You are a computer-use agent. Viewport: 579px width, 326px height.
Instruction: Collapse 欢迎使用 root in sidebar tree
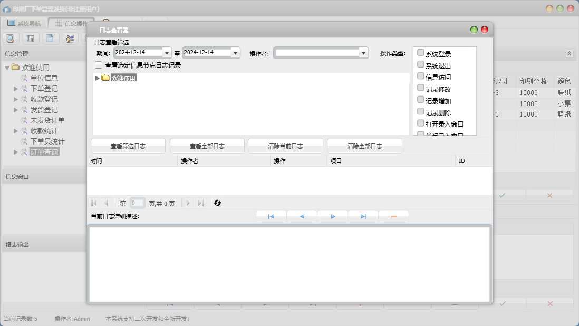7,68
